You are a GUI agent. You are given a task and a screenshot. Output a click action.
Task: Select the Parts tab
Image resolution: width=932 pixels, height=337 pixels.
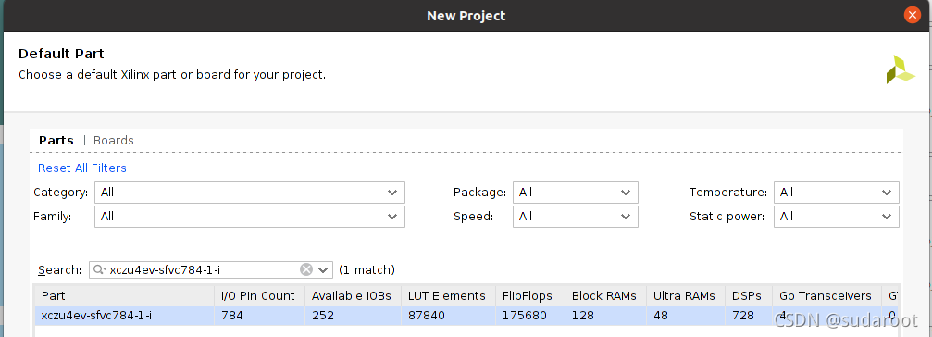coord(56,141)
